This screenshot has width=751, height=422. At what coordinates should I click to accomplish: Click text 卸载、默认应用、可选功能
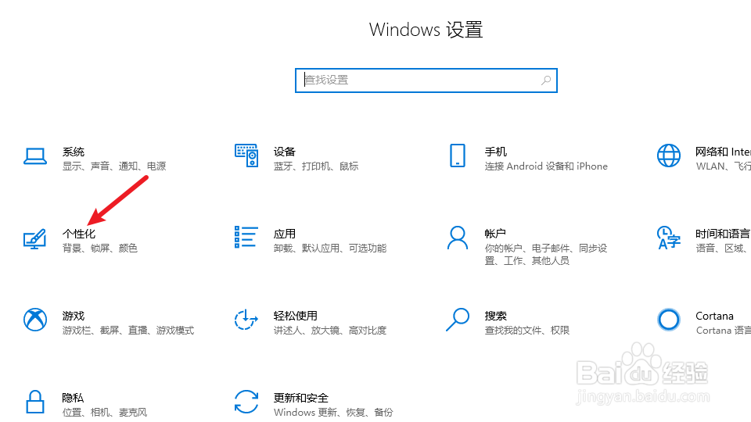coord(330,248)
